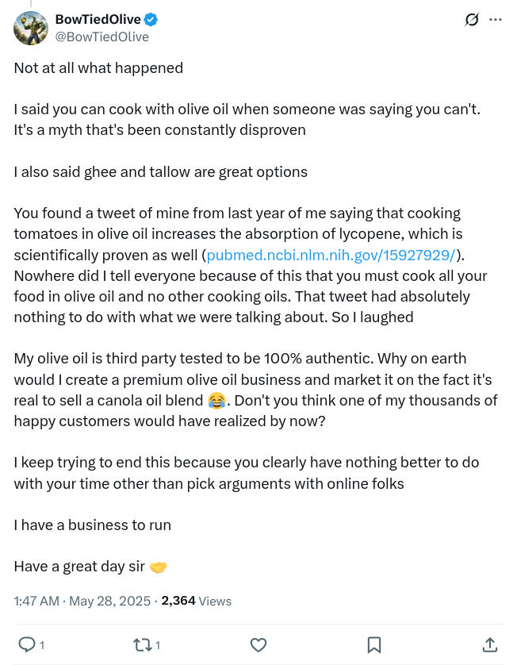Open BowTiedOlive's profile avatar picture
Screen dimensions: 517x665
(x=30, y=28)
